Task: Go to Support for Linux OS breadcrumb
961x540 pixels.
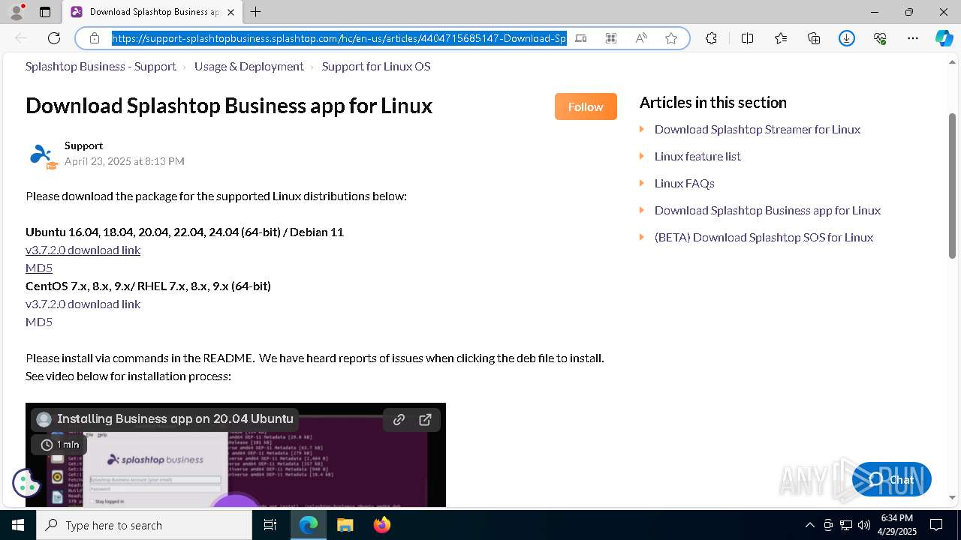Action: (376, 67)
